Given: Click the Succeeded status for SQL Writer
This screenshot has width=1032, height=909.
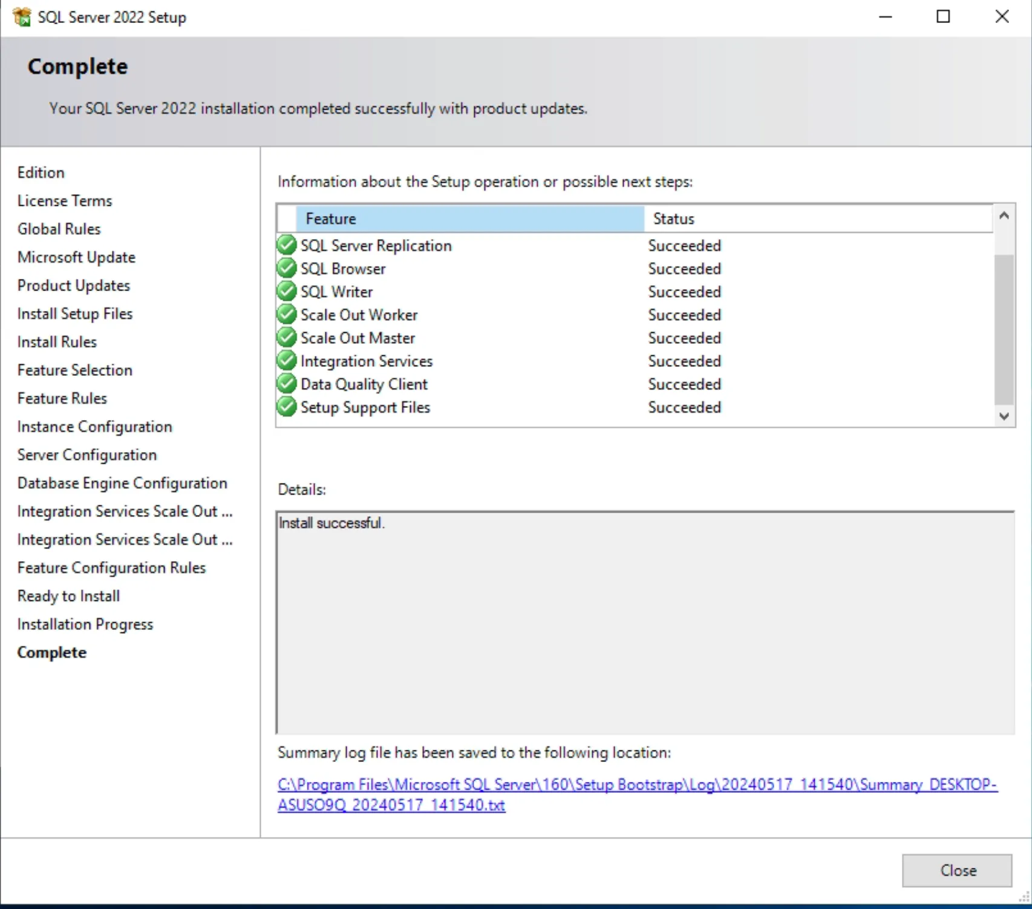Looking at the screenshot, I should (684, 291).
